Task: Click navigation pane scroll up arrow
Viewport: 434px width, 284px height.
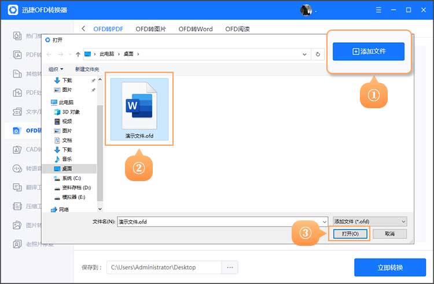Action: point(100,80)
